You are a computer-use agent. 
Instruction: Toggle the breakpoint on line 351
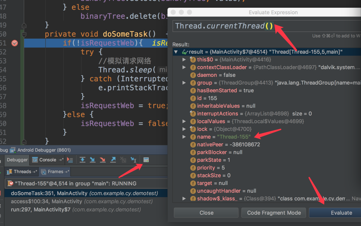(14, 43)
